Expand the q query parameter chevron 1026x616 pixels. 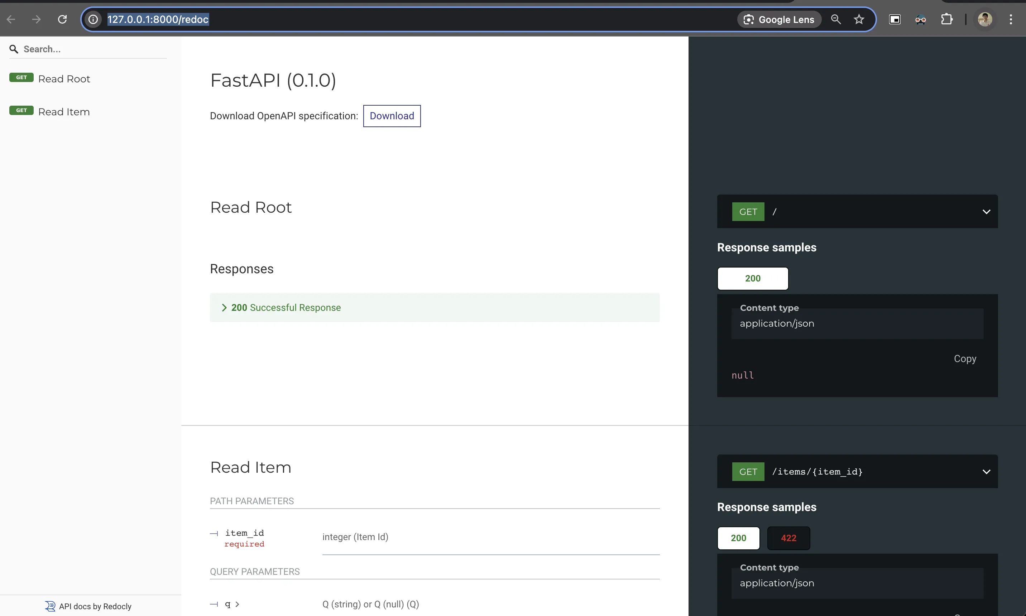tap(237, 605)
